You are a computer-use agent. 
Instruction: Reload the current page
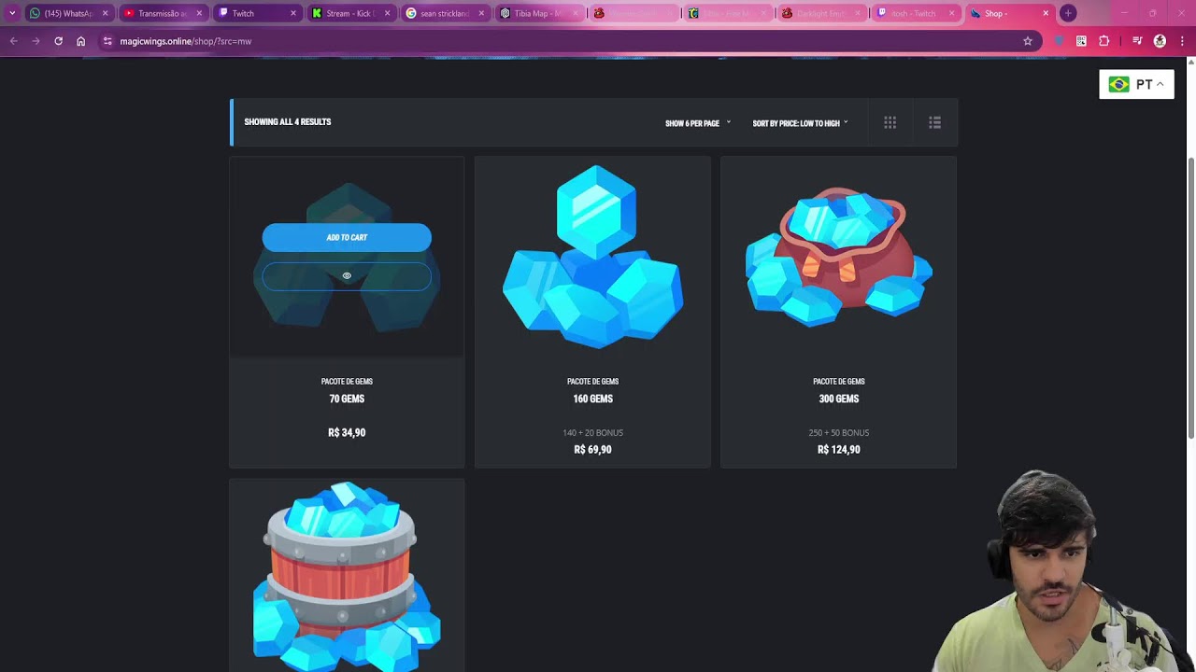pyautogui.click(x=58, y=41)
